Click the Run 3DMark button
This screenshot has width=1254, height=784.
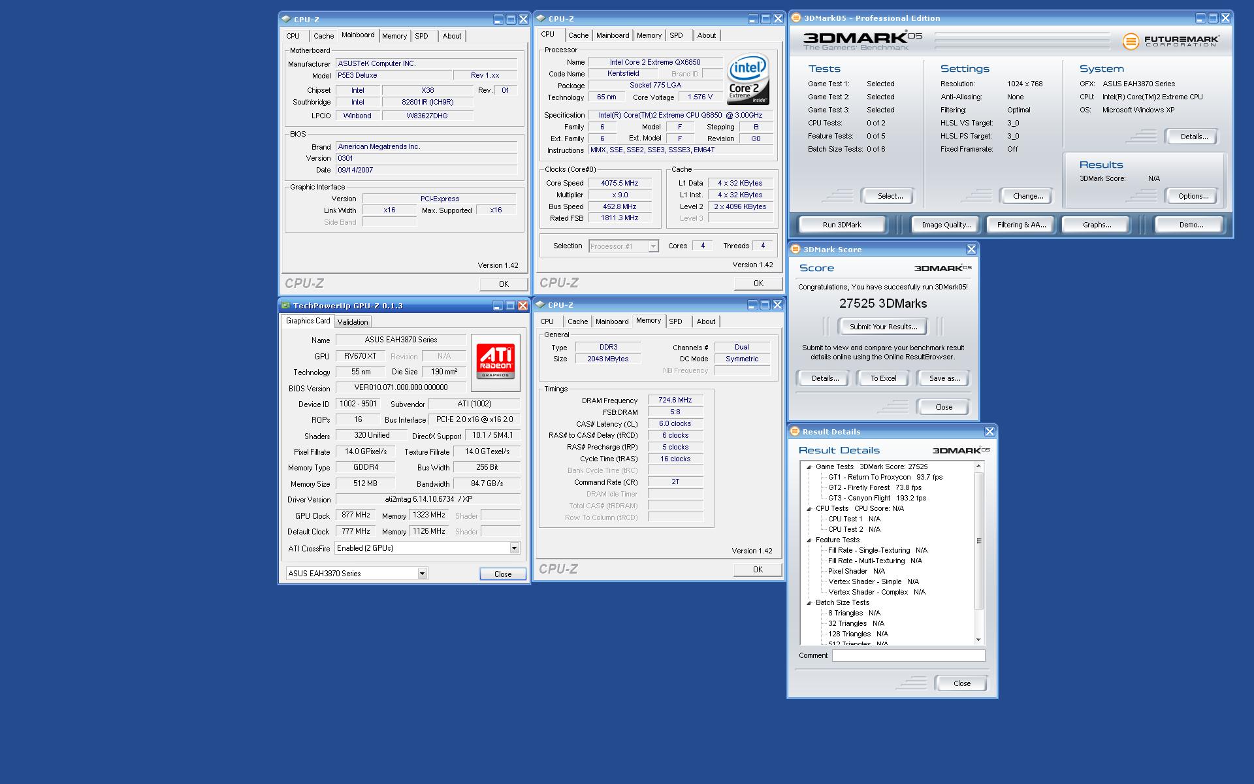tap(842, 225)
